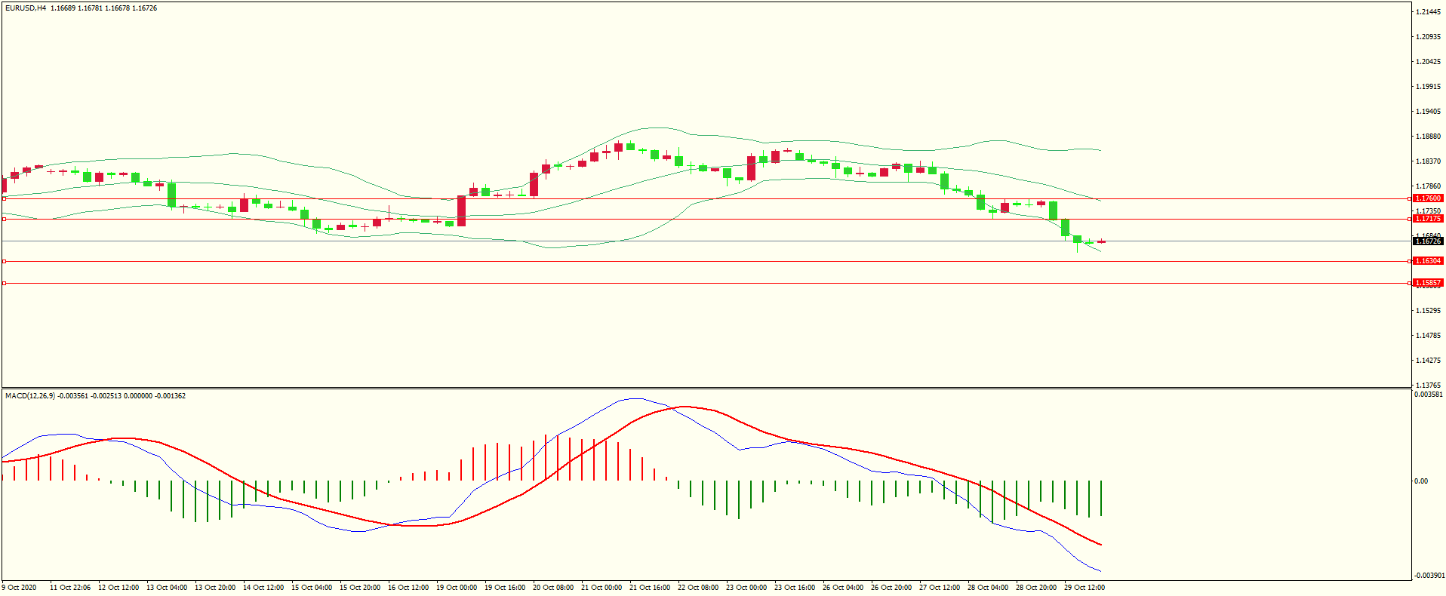This screenshot has height=596, width=1446.
Task: Click the 1.14785 price axis label
Action: click(x=1428, y=336)
